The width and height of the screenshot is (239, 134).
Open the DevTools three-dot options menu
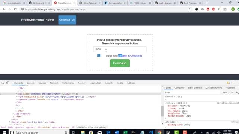(x=235, y=83)
